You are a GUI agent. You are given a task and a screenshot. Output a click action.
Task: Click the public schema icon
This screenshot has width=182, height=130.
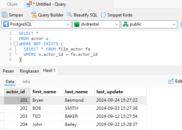126,24
